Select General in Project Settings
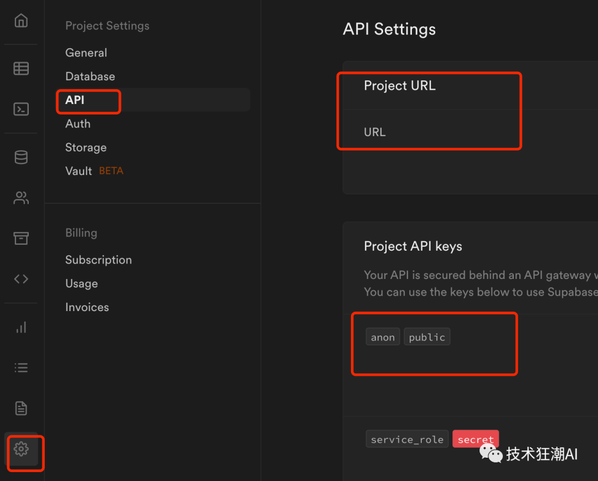The width and height of the screenshot is (598, 481). coord(86,53)
